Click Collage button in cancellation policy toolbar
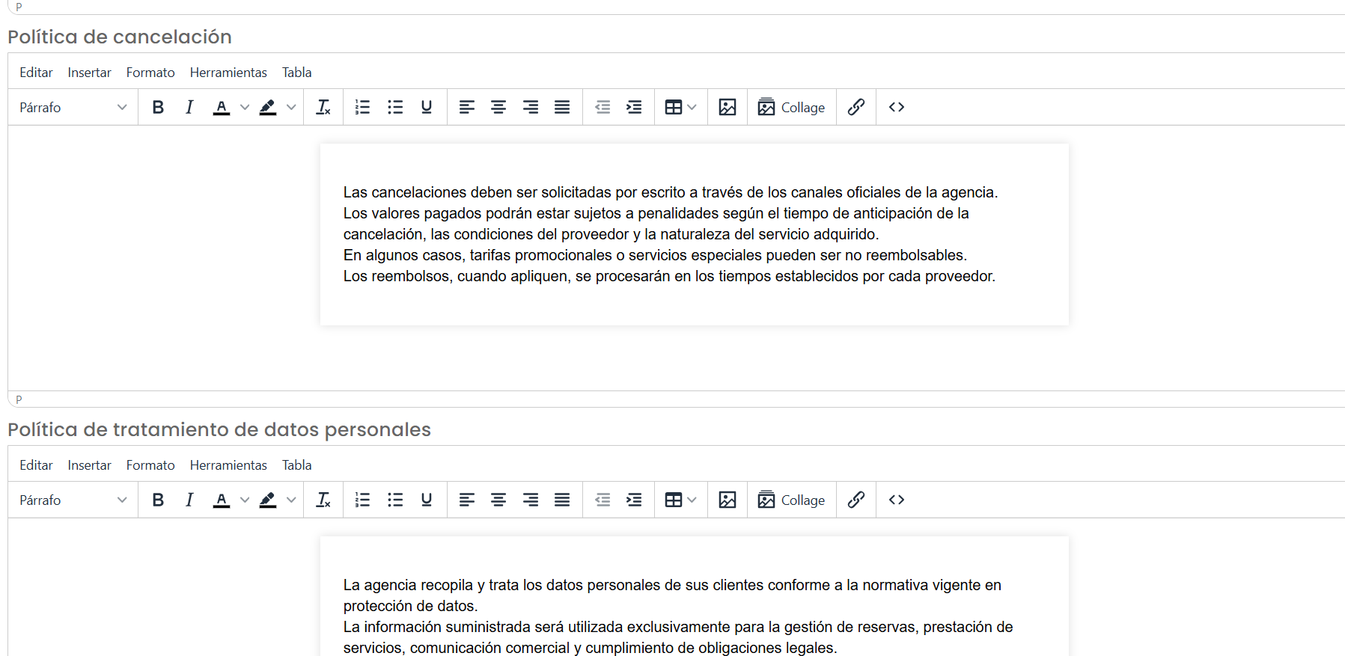The image size is (1345, 656). point(791,107)
